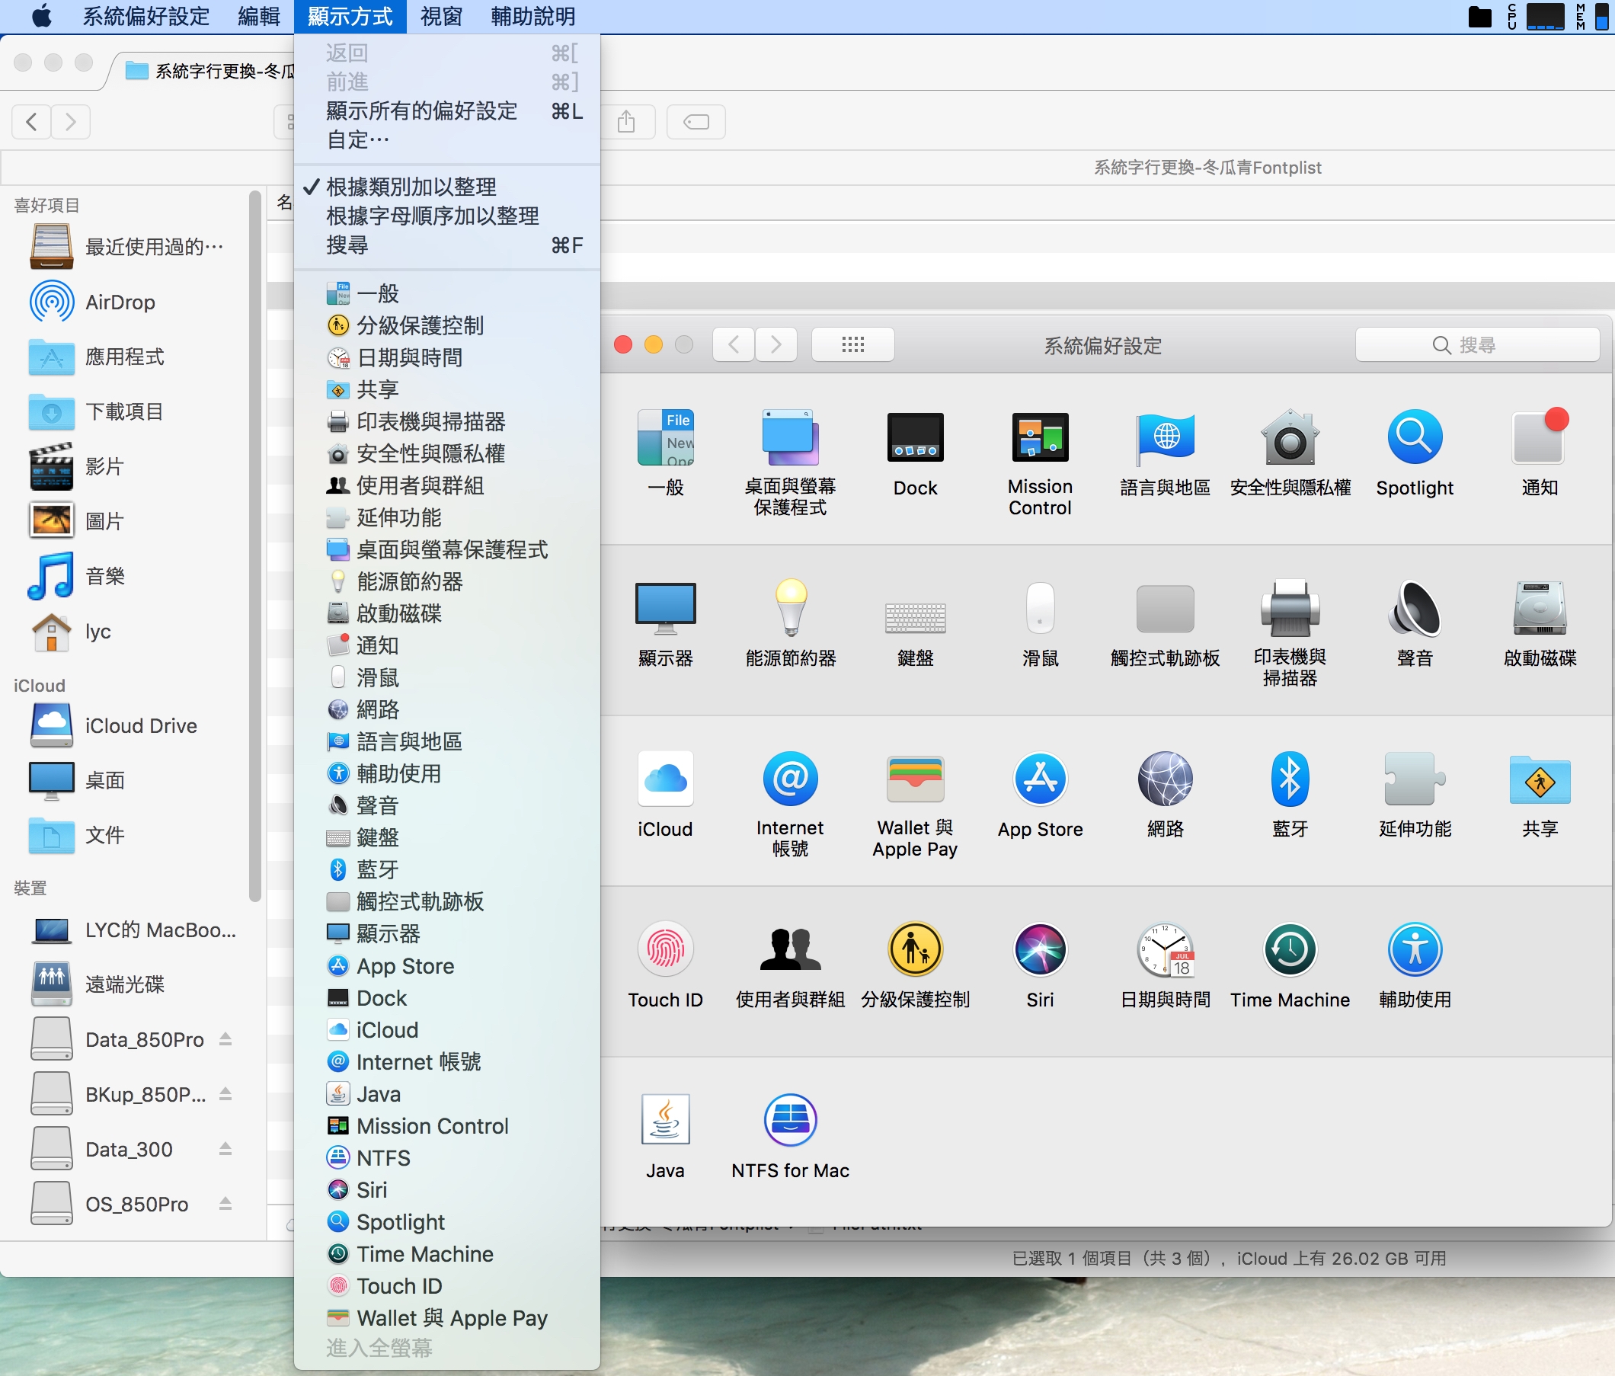
Task: Choose 安全性與隱私權 in the menu list
Action: [x=430, y=454]
